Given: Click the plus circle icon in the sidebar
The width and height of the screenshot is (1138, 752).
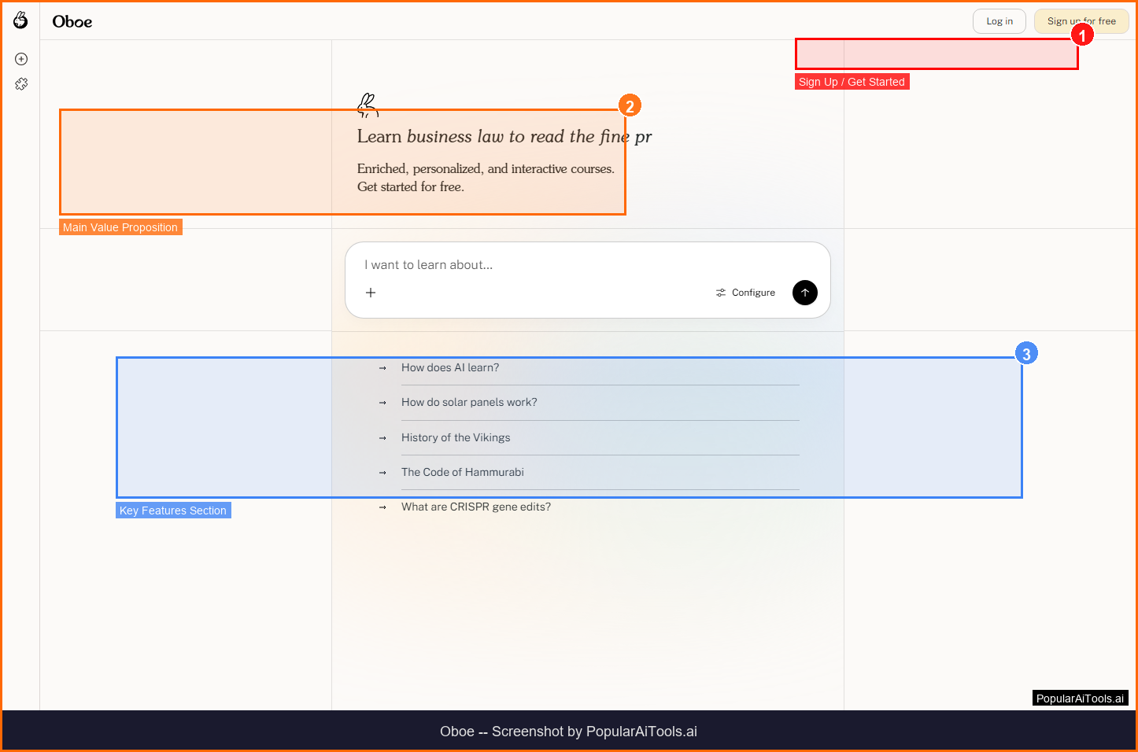Looking at the screenshot, I should point(21,59).
